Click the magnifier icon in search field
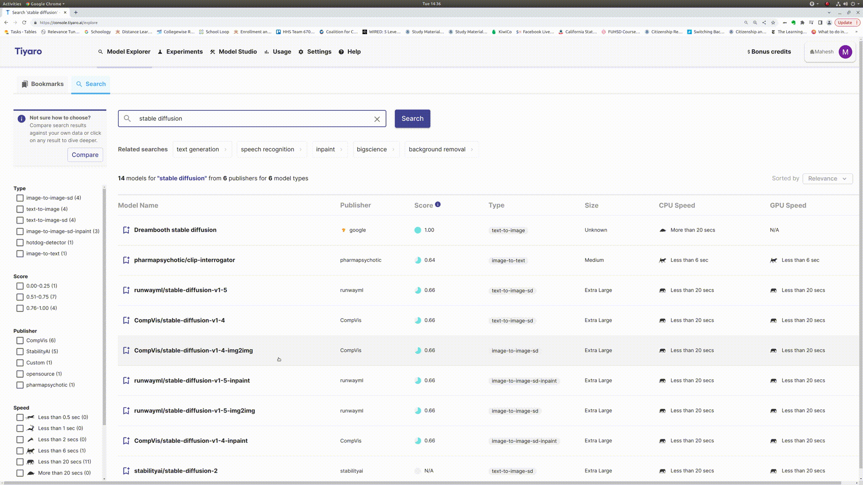This screenshot has width=863, height=485. (127, 118)
